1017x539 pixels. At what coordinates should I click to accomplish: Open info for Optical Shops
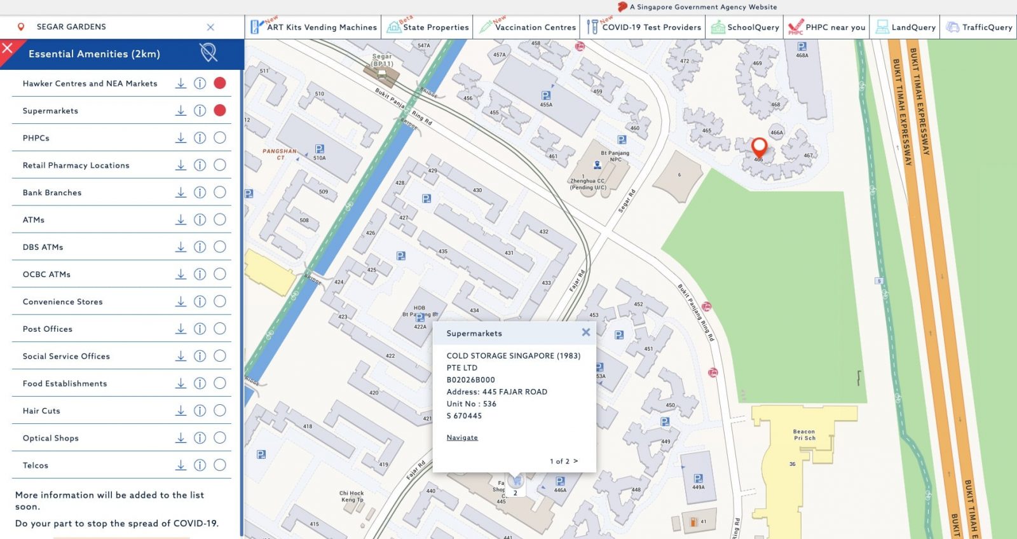coord(200,439)
